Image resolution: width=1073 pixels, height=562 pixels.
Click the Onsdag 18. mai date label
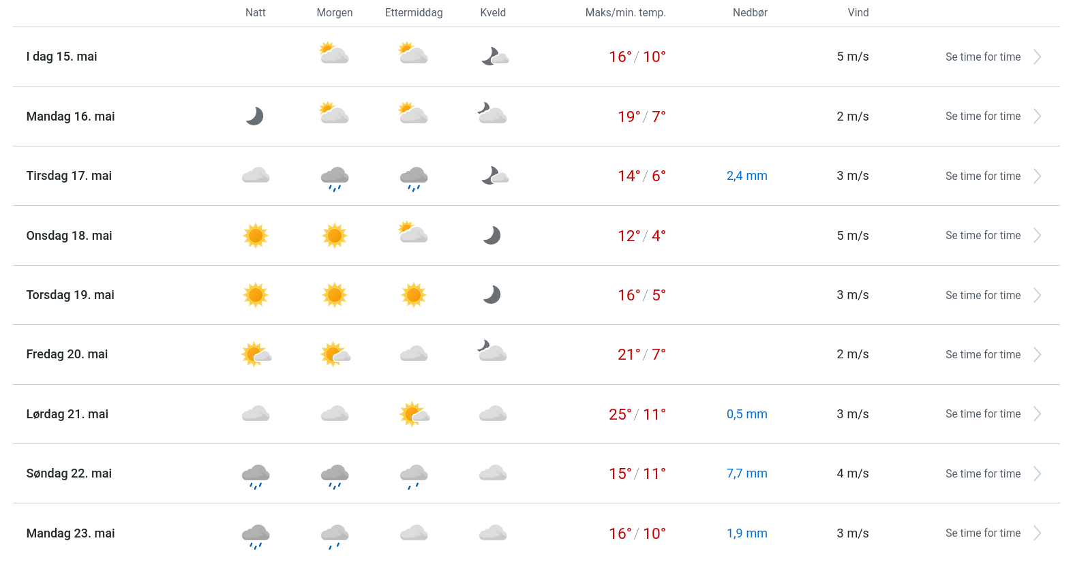pos(69,236)
